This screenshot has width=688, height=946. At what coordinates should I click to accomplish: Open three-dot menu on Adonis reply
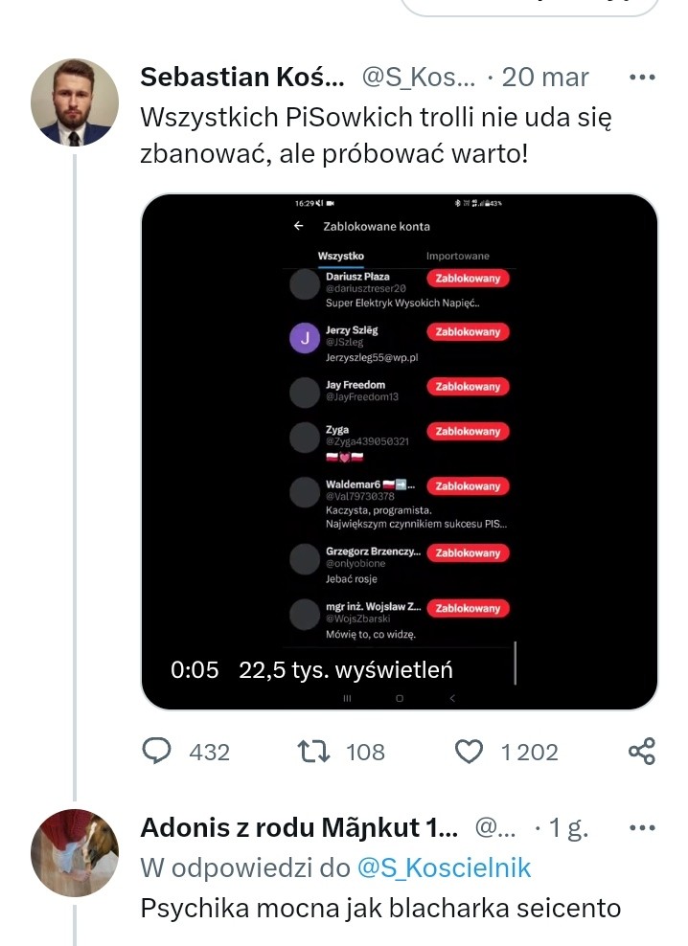click(642, 827)
